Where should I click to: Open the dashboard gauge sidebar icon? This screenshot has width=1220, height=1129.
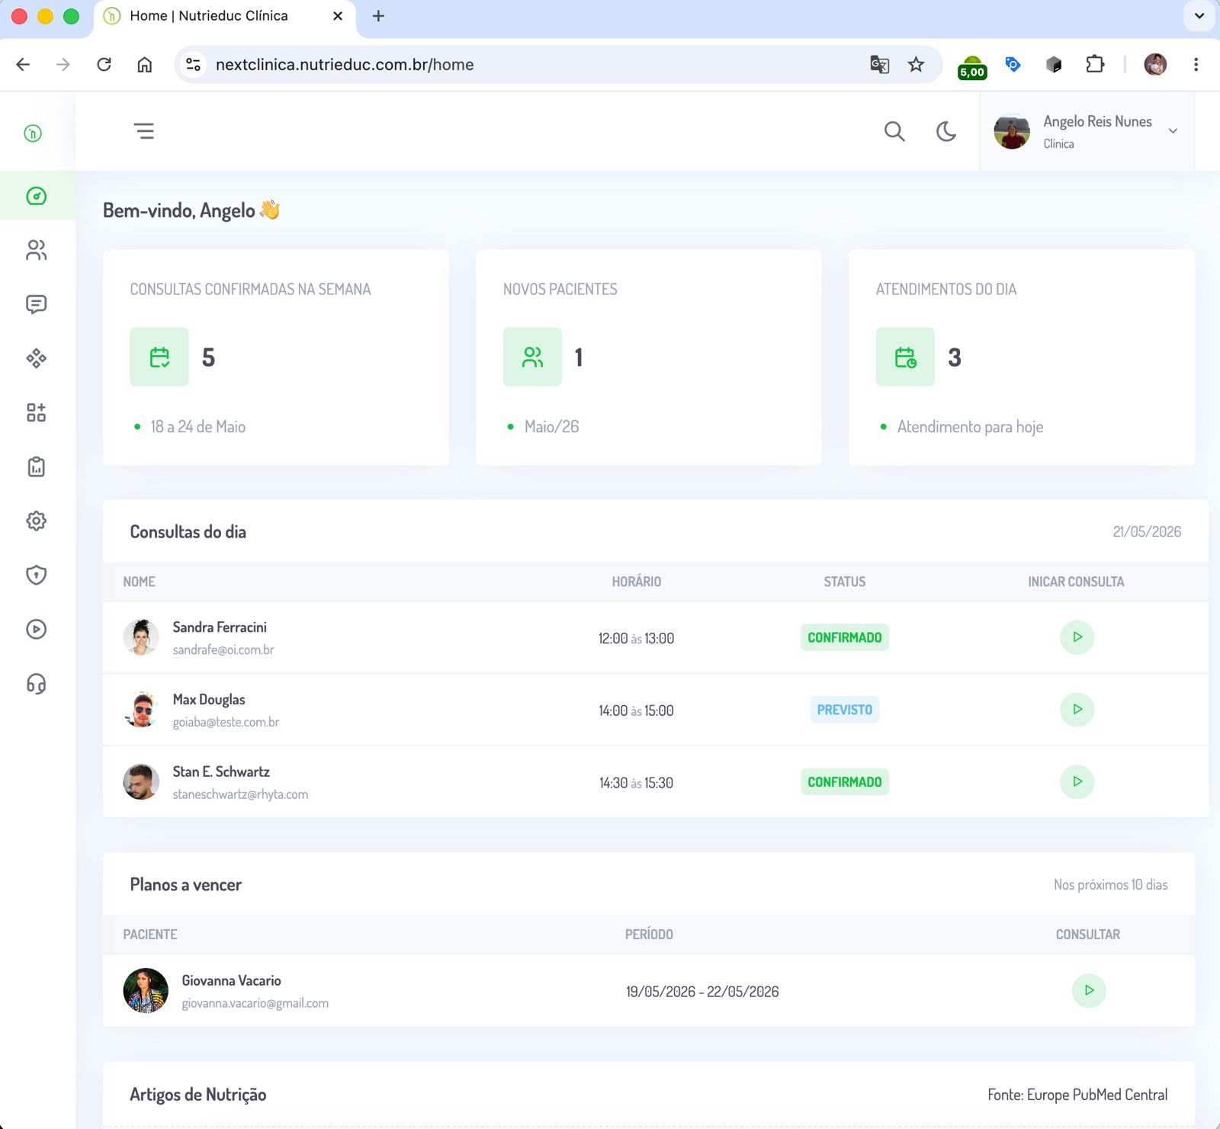pos(36,196)
